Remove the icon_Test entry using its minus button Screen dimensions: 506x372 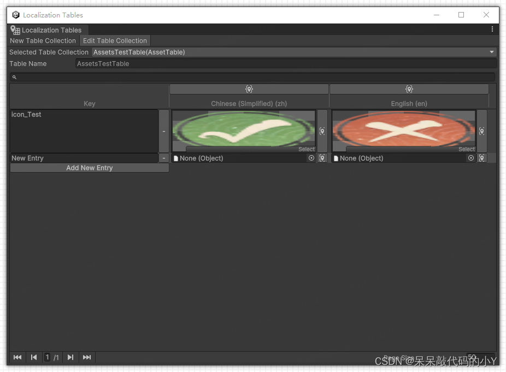tap(163, 131)
